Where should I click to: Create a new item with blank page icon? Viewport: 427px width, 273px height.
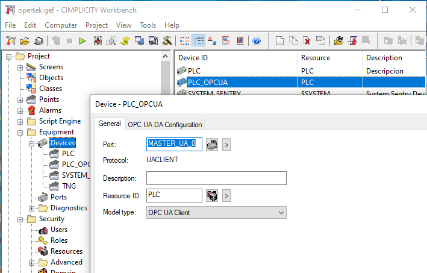[x=279, y=41]
